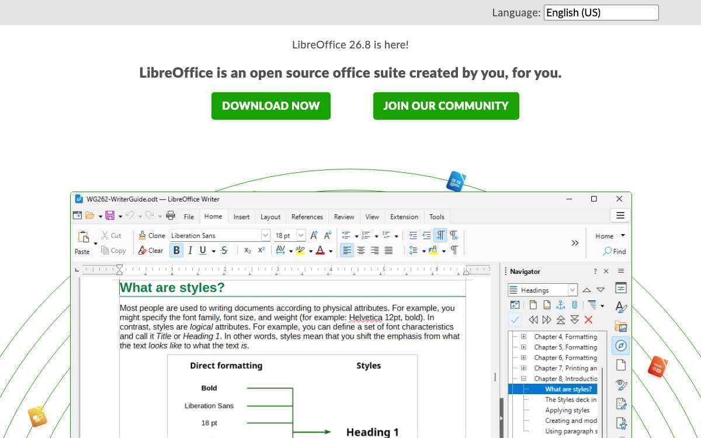
Task: Click the Promote chapter double-up arrow icon
Action: (561, 319)
